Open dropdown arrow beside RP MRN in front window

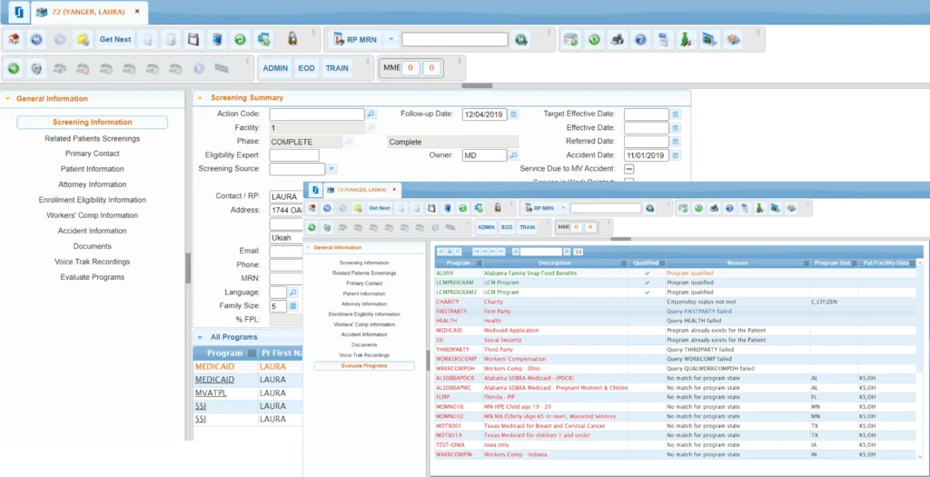point(563,208)
